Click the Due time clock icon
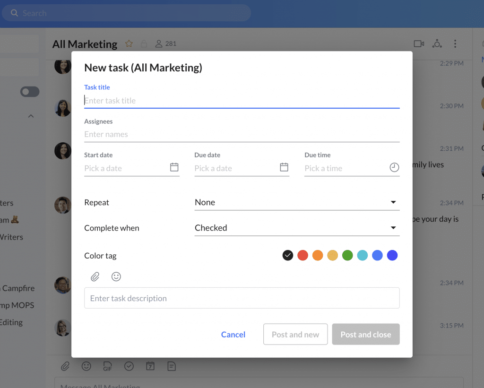The height and width of the screenshot is (388, 484). coord(394,168)
